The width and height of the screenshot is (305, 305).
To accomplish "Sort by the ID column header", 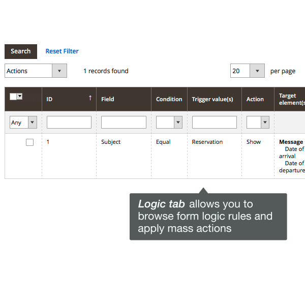I will pyautogui.click(x=69, y=99).
